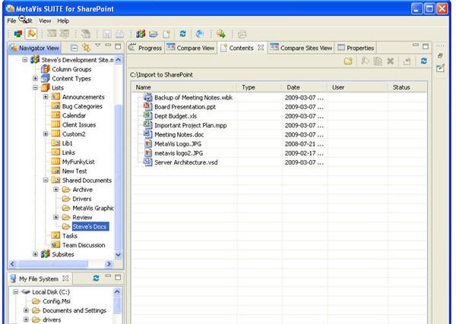Screen dimensions: 456x324
Task: Maximize the My File System panel
Action: click(119, 278)
